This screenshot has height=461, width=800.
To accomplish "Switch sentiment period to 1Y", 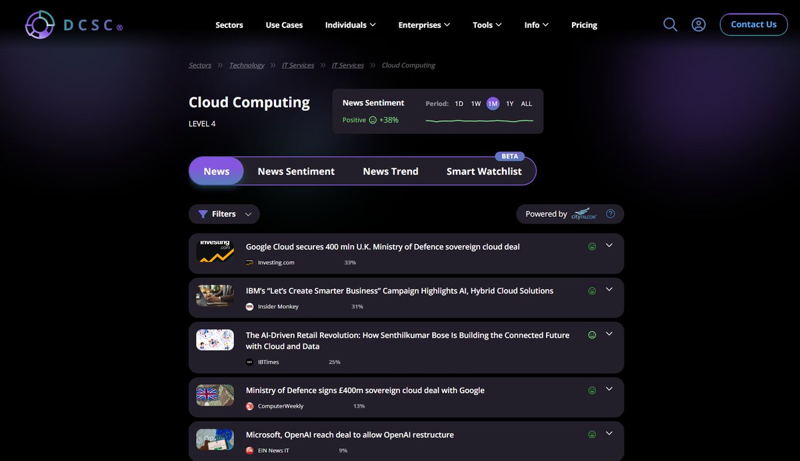I will tap(509, 103).
